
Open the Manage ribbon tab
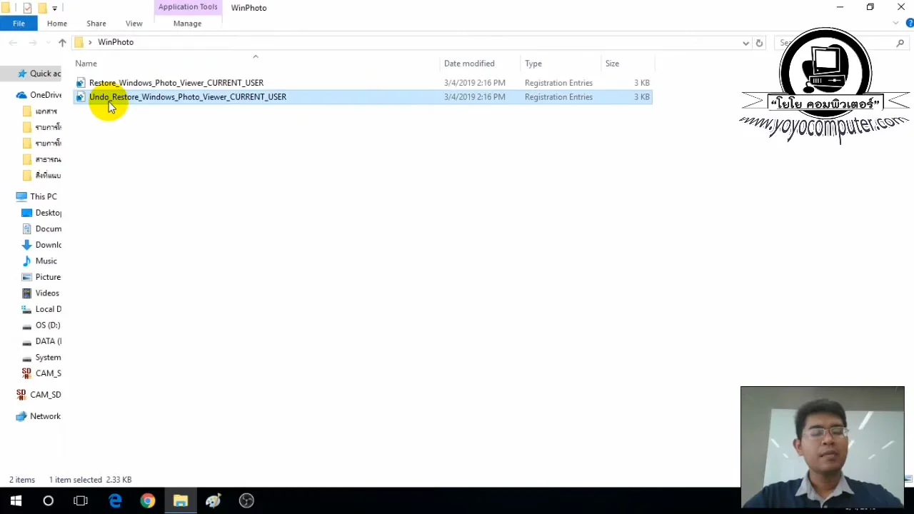[x=187, y=23]
